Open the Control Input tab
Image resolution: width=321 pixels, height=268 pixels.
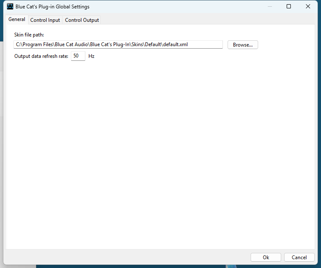[45, 20]
